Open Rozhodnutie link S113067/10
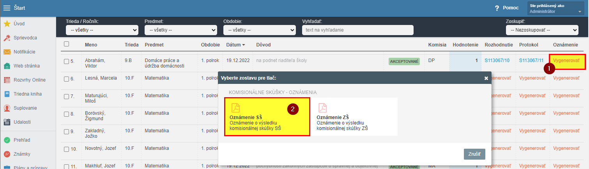 point(497,60)
